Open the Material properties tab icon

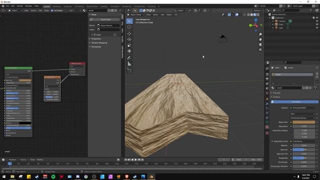267,127
